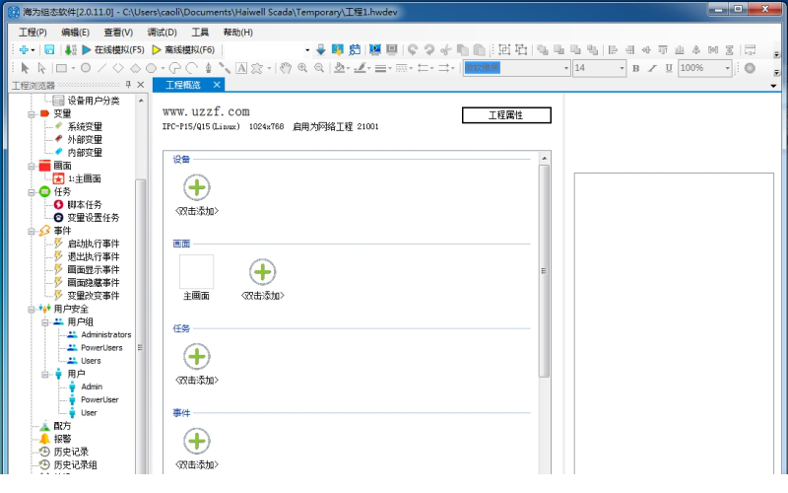Click the fill color bucket icon
Viewport: 788px width, 493px height.
340,68
